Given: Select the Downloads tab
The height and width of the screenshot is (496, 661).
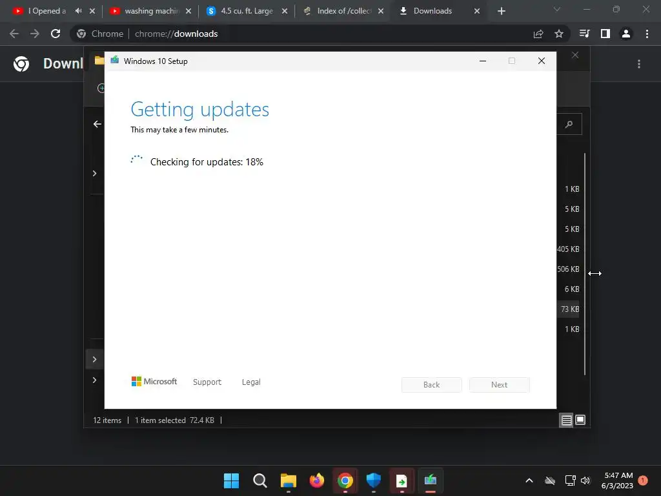Looking at the screenshot, I should pyautogui.click(x=432, y=11).
